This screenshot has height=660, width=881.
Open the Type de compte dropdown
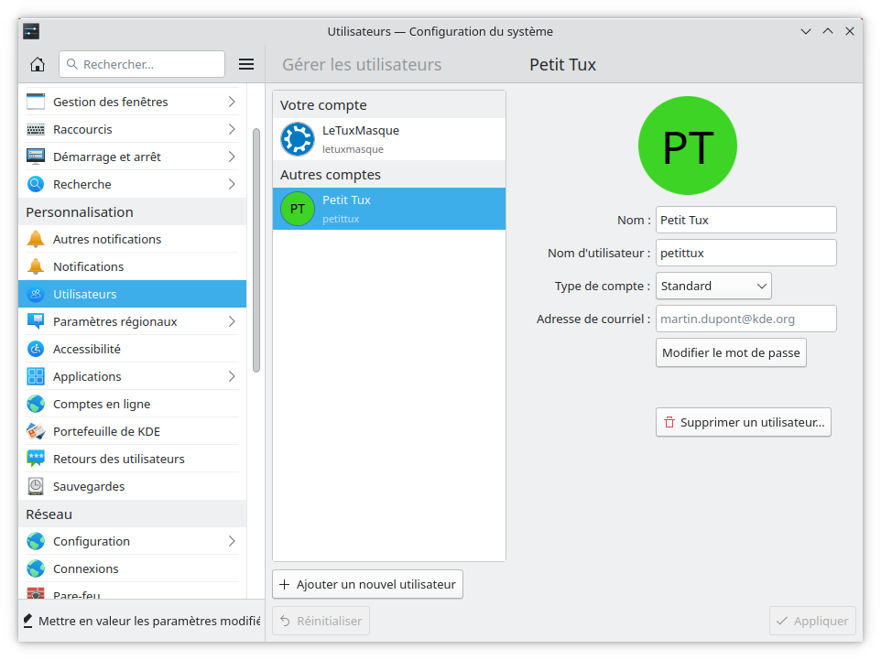[x=713, y=286]
